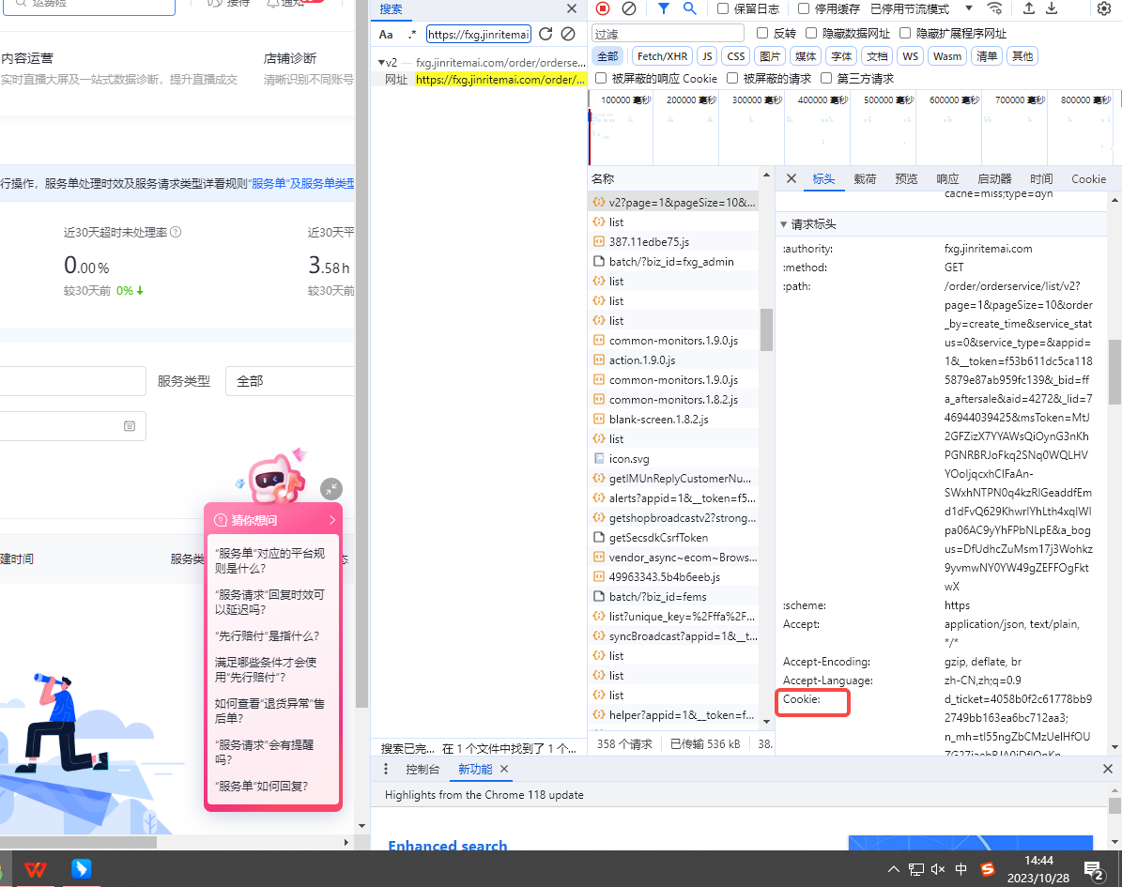This screenshot has width=1122, height=887.
Task: Open drawer three-dot menu
Action: click(386, 769)
